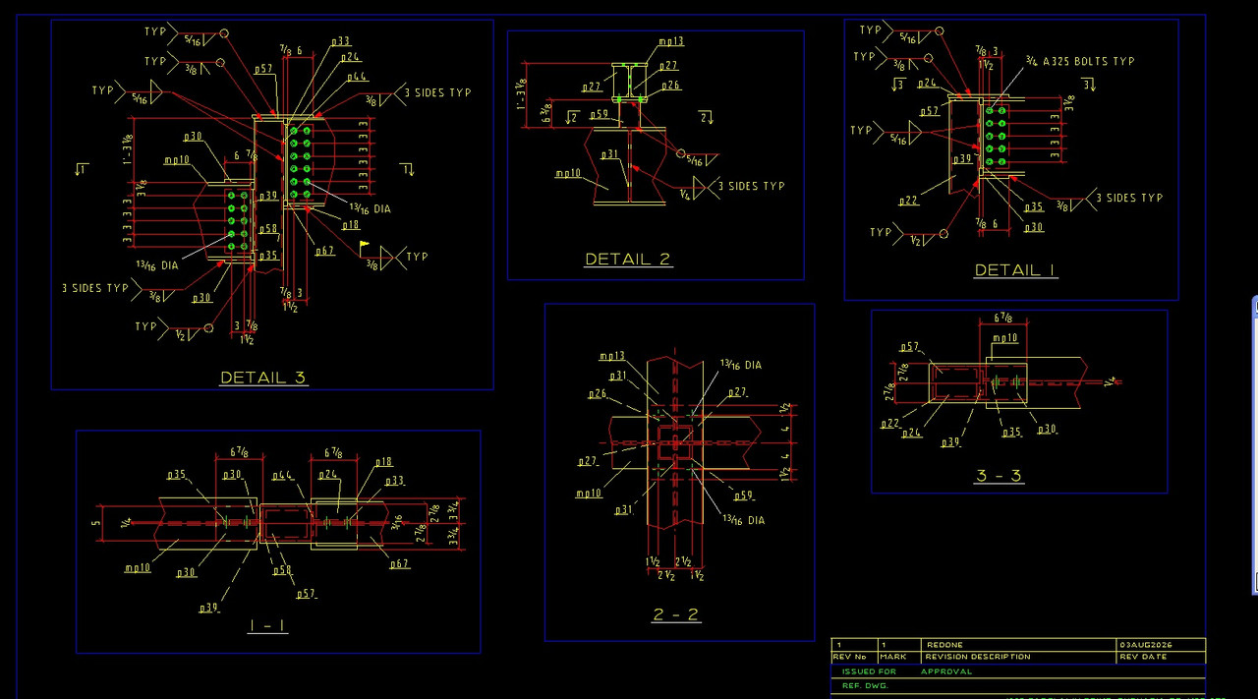Screen dimensions: 1258x699
Task: Click part mark "p26" in Detail 2
Action: tap(670, 86)
